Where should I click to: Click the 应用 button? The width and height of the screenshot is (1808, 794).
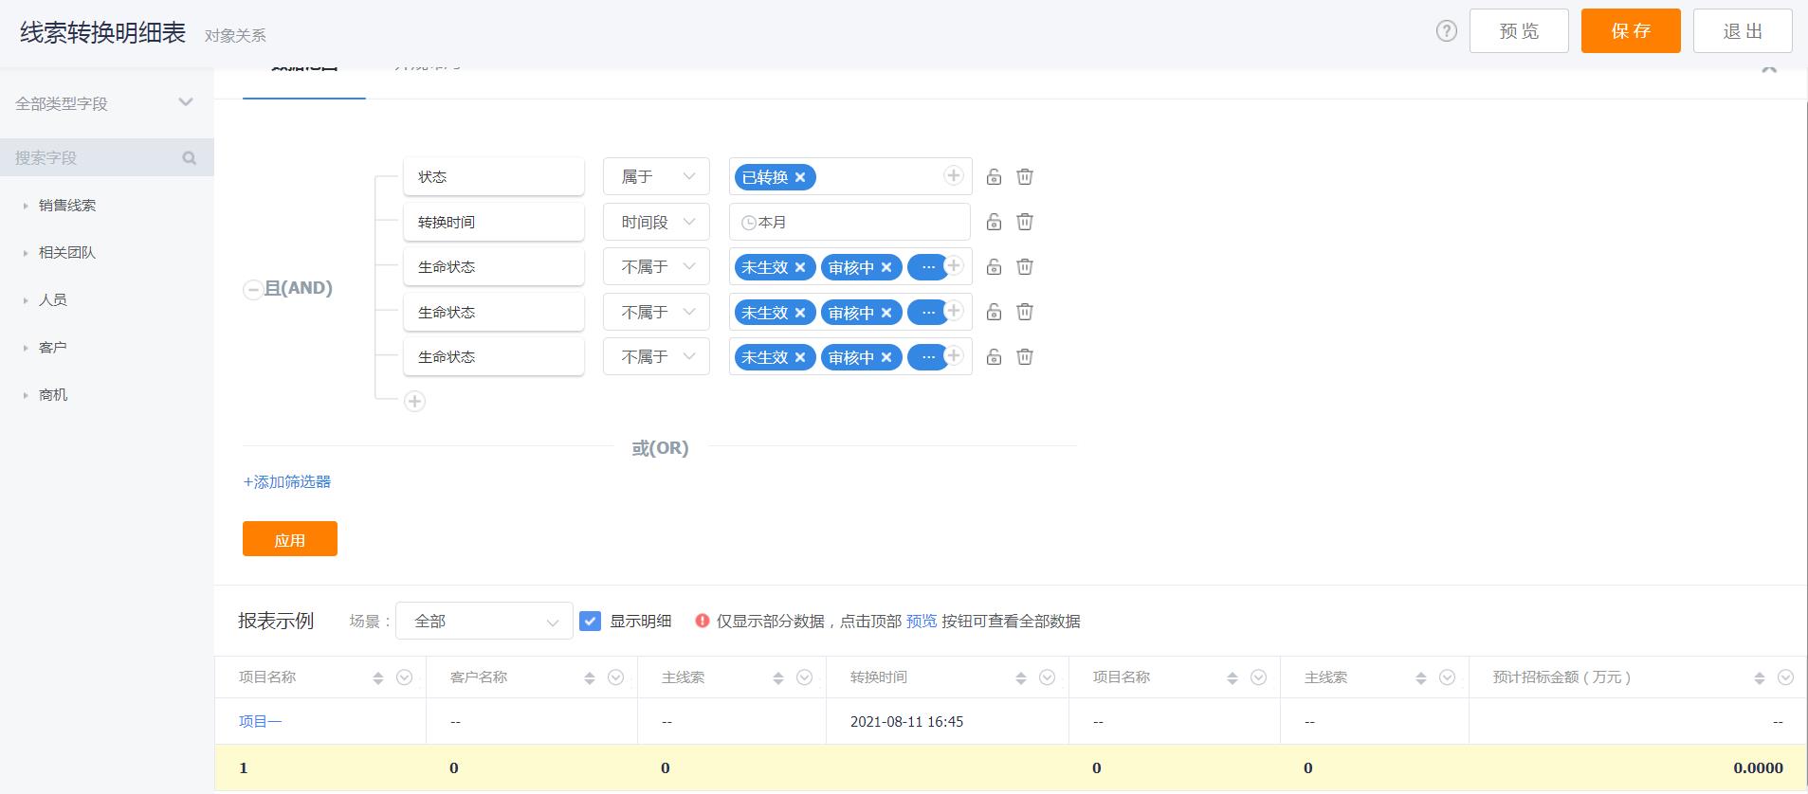289,539
